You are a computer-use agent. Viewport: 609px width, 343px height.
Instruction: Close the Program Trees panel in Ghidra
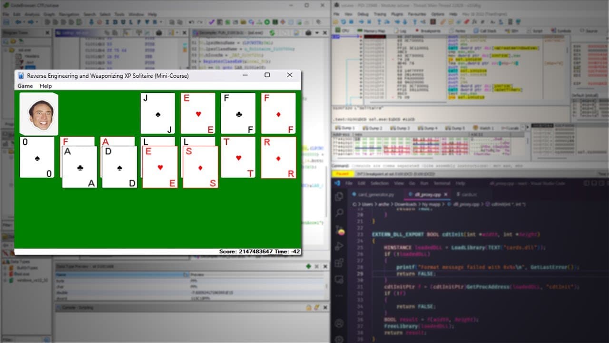click(x=47, y=32)
